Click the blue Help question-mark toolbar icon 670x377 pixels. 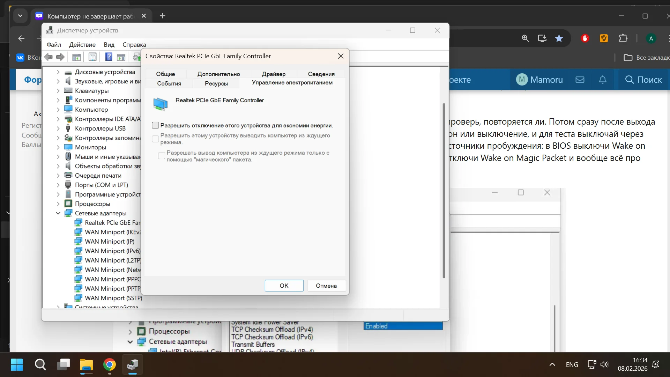click(x=109, y=57)
